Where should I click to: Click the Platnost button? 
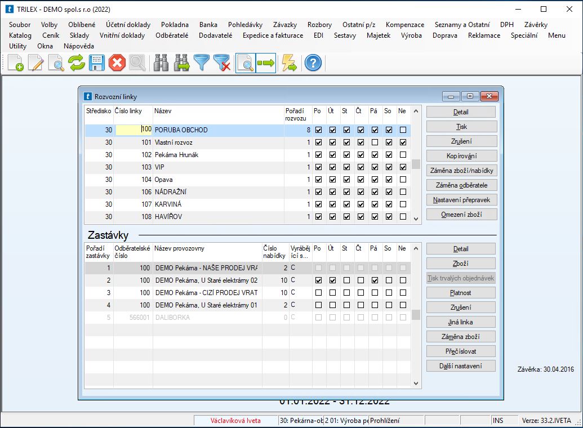tap(461, 293)
